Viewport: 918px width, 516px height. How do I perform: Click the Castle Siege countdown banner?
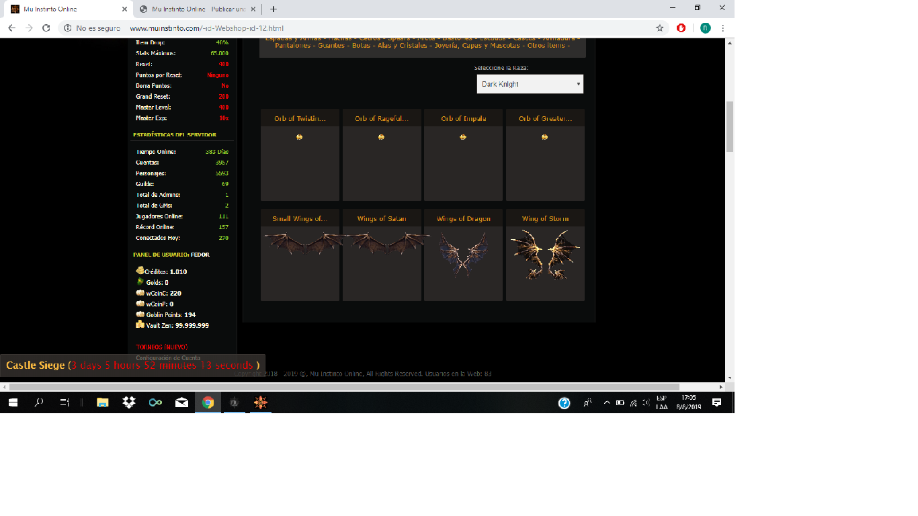point(132,365)
